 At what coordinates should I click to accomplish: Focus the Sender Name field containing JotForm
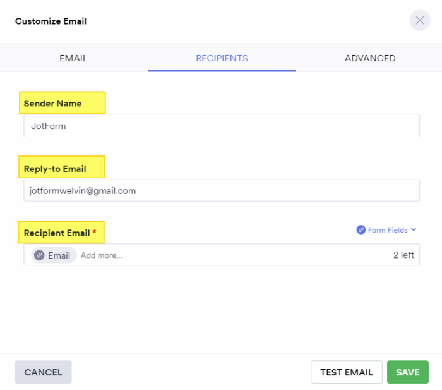tap(222, 126)
